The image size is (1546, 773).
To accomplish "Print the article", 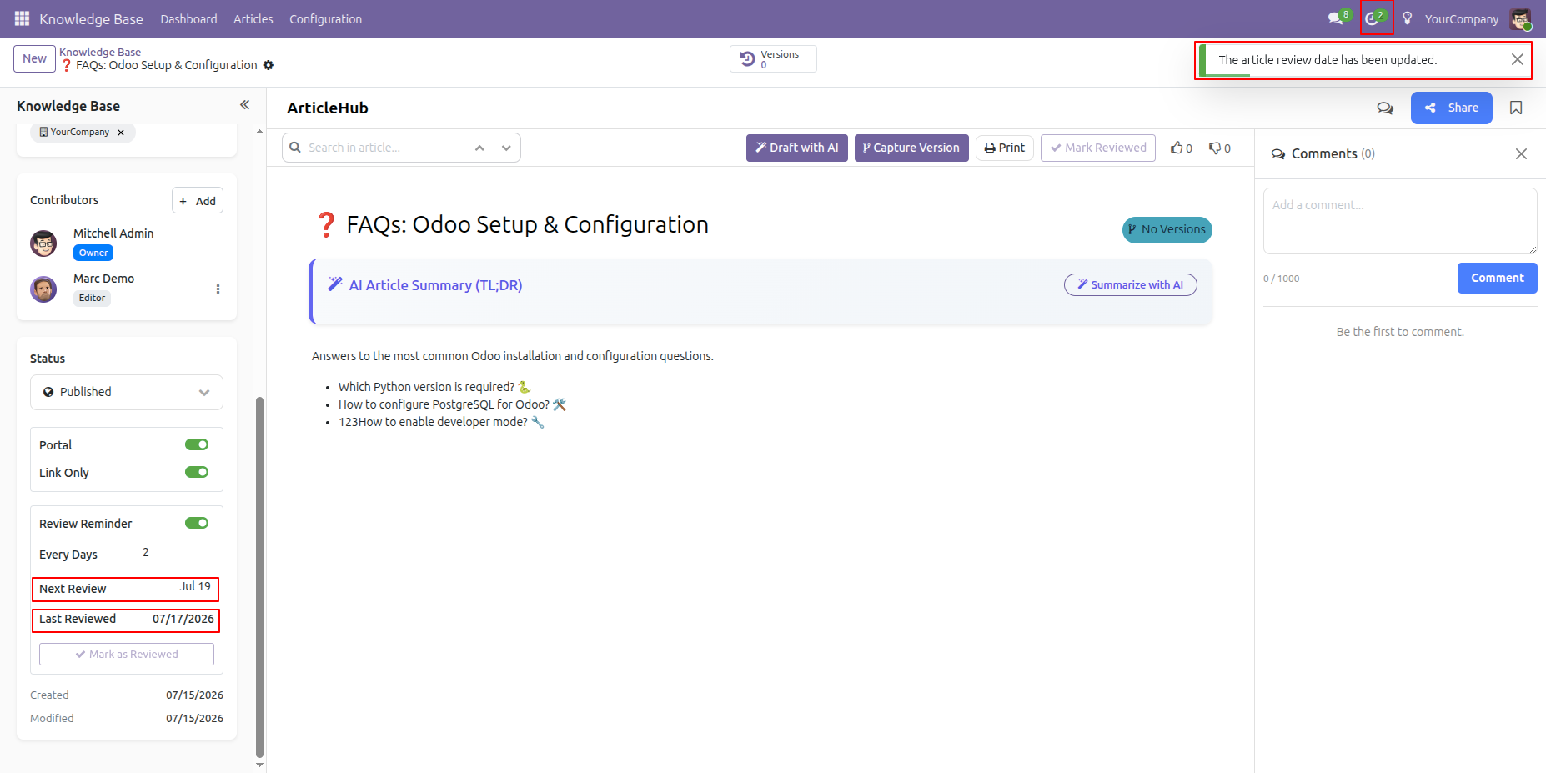I will pos(1005,148).
